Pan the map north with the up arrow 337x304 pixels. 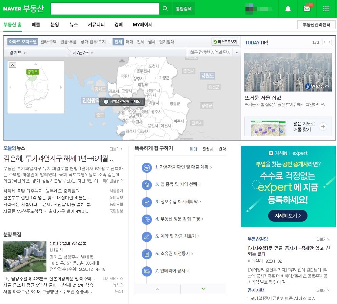[x=122, y=60]
